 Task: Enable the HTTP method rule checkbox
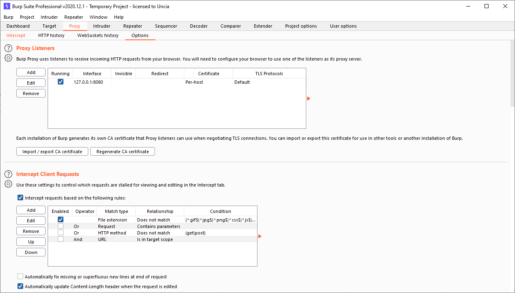pos(61,232)
